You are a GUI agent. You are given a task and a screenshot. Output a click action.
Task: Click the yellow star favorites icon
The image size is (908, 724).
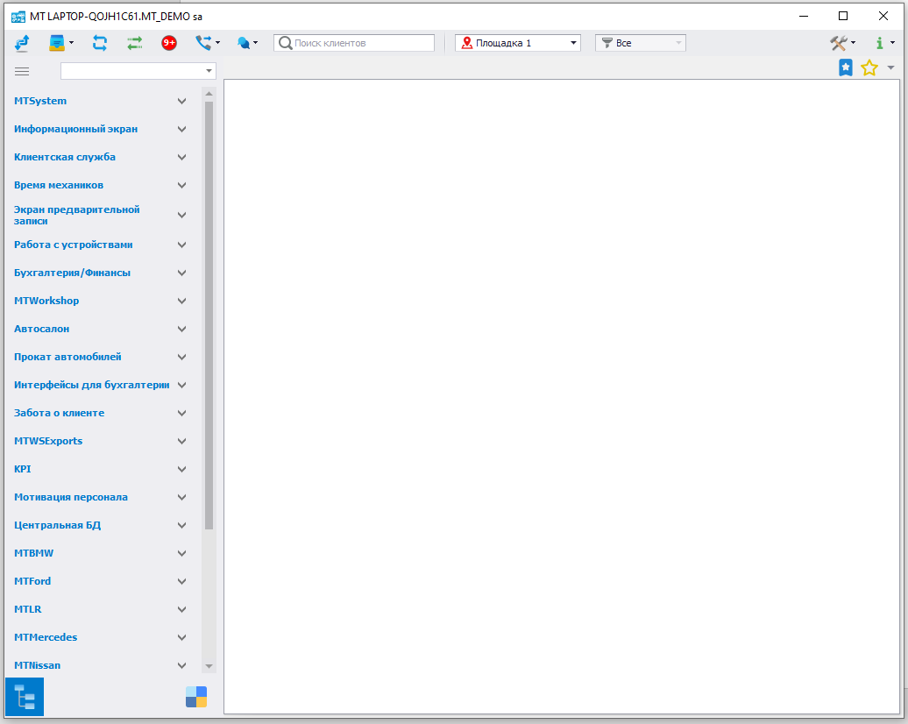click(869, 68)
